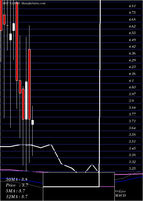The height and width of the screenshot is (201, 143).
Task: Click the 3.25 axis value
Action: click(x=132, y=169)
